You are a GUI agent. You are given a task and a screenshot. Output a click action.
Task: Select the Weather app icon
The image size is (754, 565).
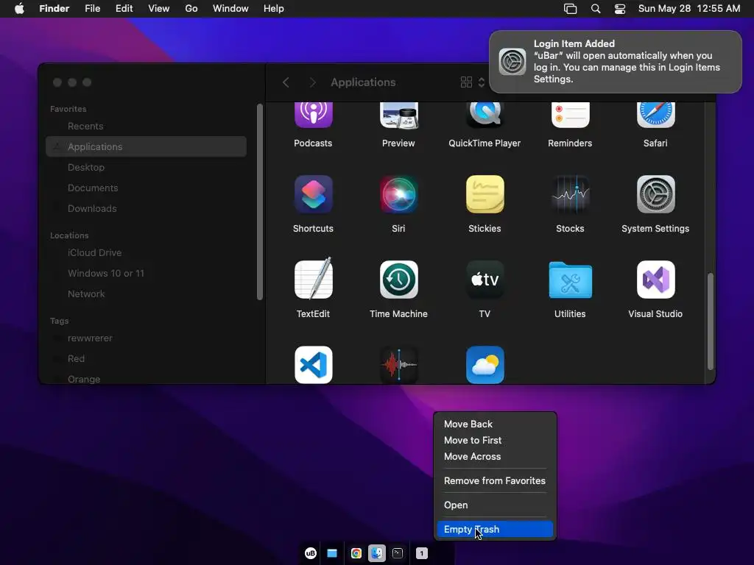point(485,365)
